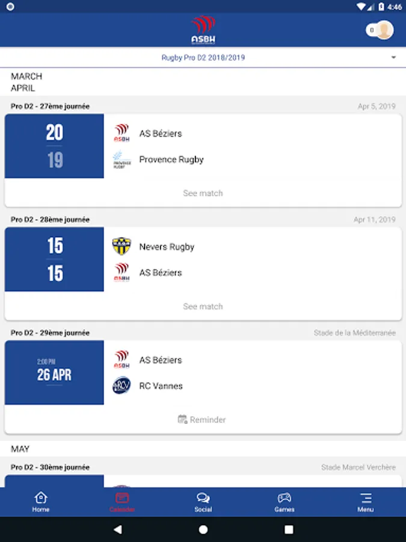Tap the Provence Rugby team logo

121,160
